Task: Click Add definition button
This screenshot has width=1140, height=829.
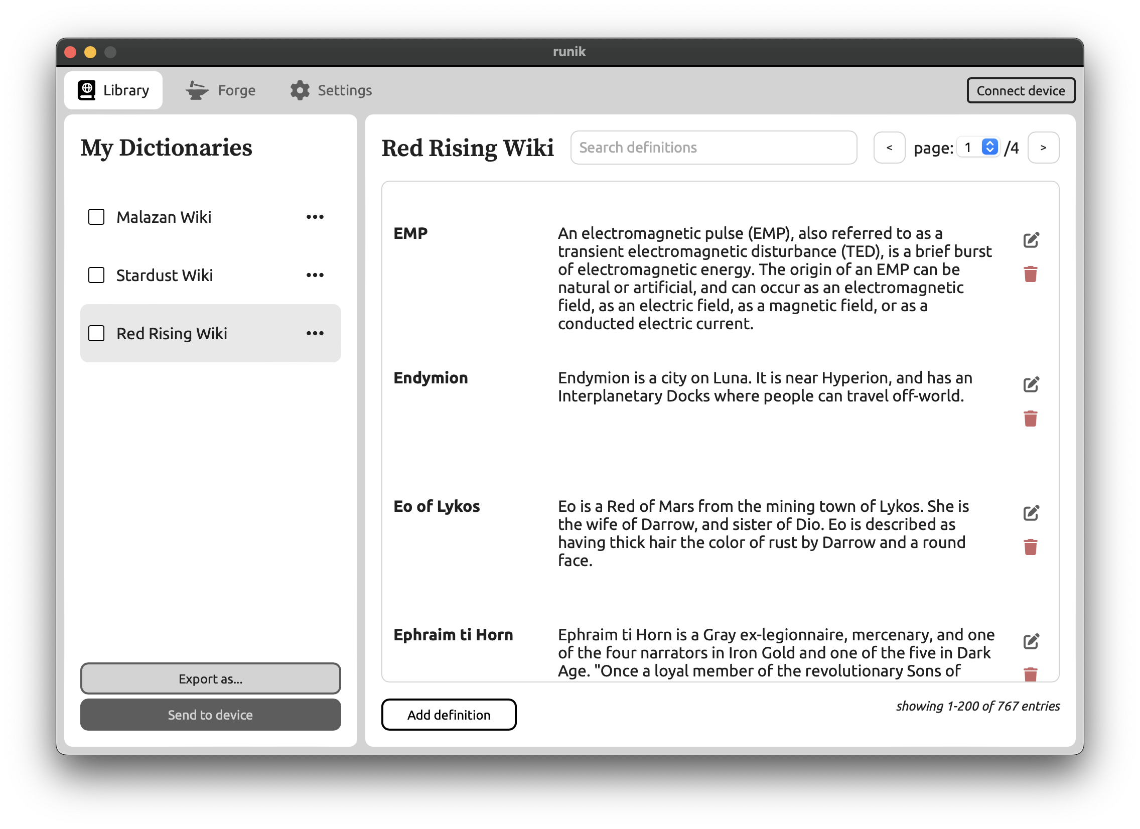Action: [x=449, y=715]
